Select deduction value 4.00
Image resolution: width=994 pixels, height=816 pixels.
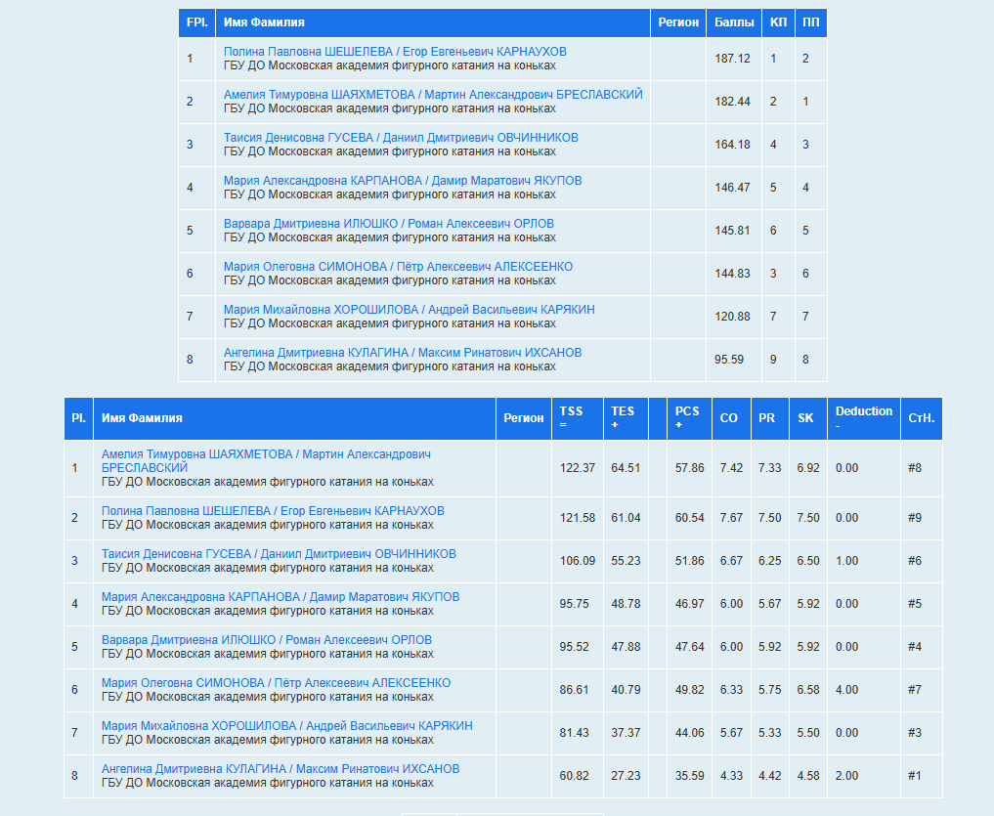(x=847, y=690)
